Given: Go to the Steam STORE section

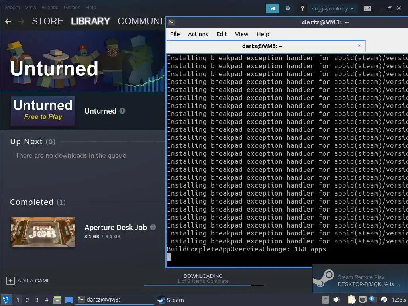Looking at the screenshot, I should (48, 21).
